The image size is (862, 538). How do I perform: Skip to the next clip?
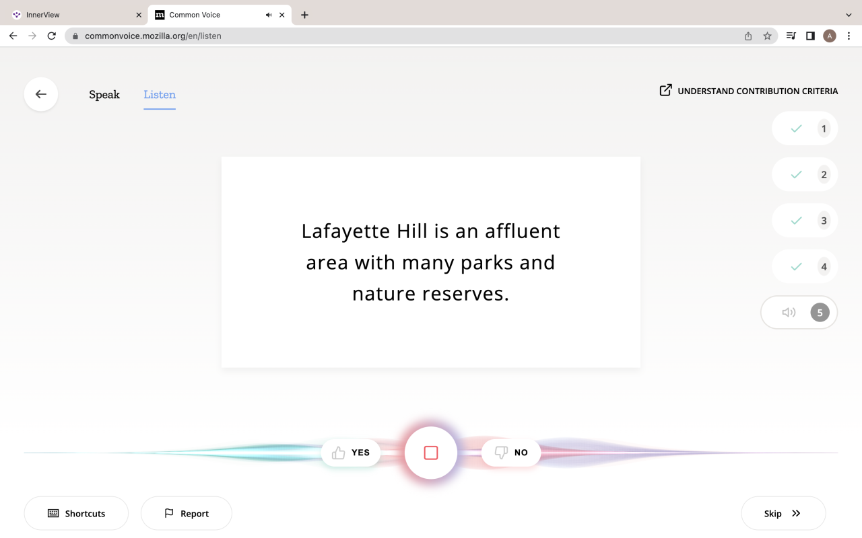(x=783, y=513)
